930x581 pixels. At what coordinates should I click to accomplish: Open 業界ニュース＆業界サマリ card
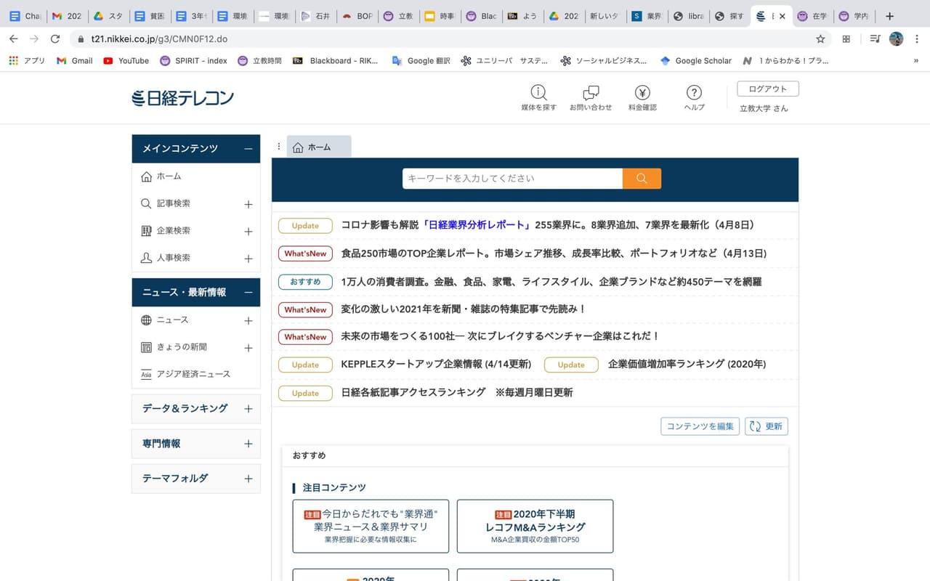[x=371, y=527]
